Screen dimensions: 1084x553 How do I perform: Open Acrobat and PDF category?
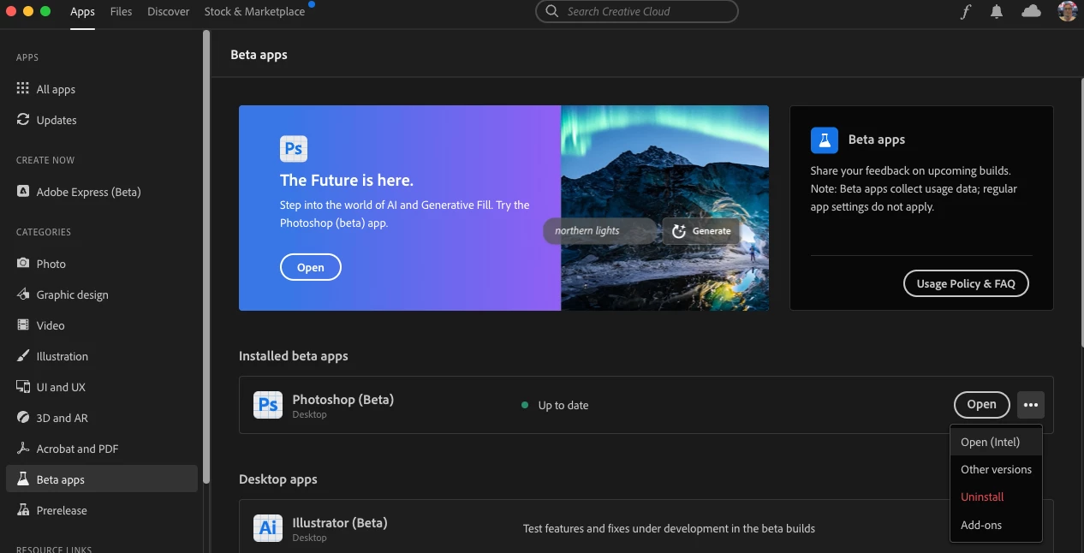pyautogui.click(x=102, y=449)
